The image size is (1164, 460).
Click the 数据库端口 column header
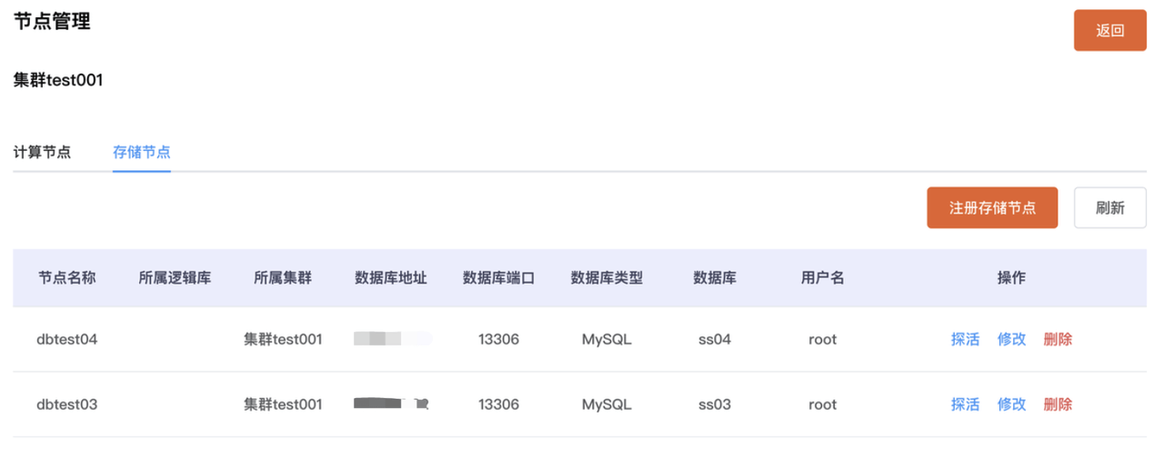498,278
